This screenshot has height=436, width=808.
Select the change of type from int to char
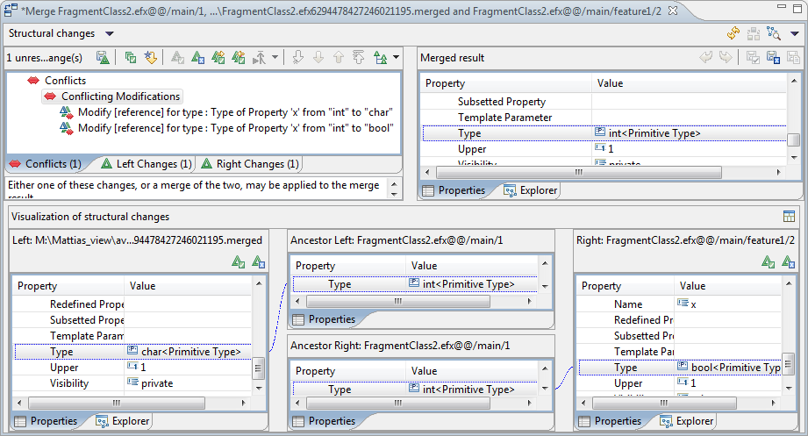[235, 112]
